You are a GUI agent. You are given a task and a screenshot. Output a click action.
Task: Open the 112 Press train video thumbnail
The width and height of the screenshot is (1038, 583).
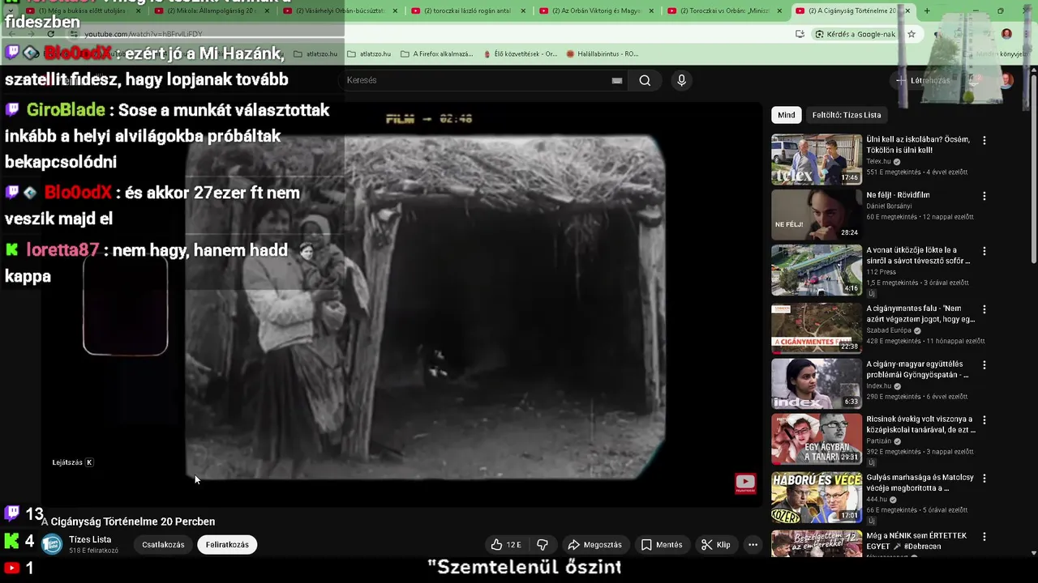pyautogui.click(x=817, y=270)
